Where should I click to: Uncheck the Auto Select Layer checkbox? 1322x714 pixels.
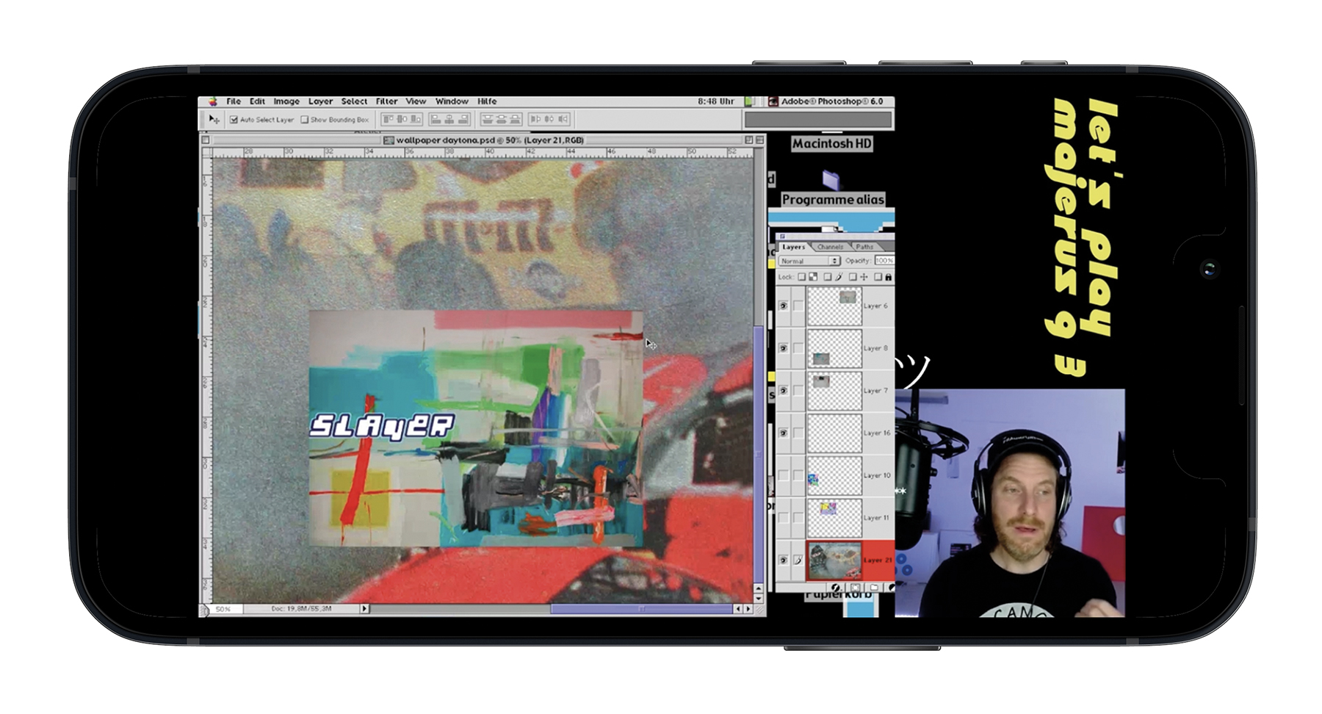[x=234, y=120]
